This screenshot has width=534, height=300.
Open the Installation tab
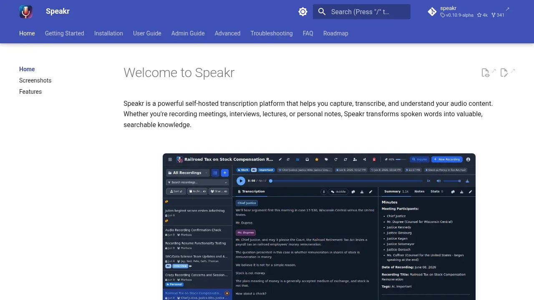click(x=108, y=33)
